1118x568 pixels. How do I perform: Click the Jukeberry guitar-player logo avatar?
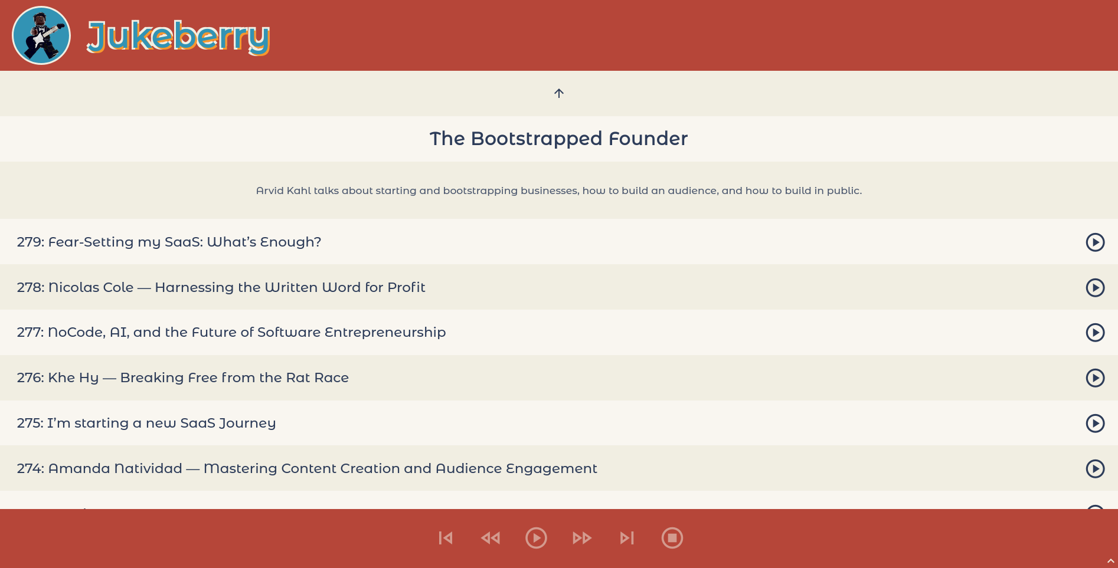point(41,35)
